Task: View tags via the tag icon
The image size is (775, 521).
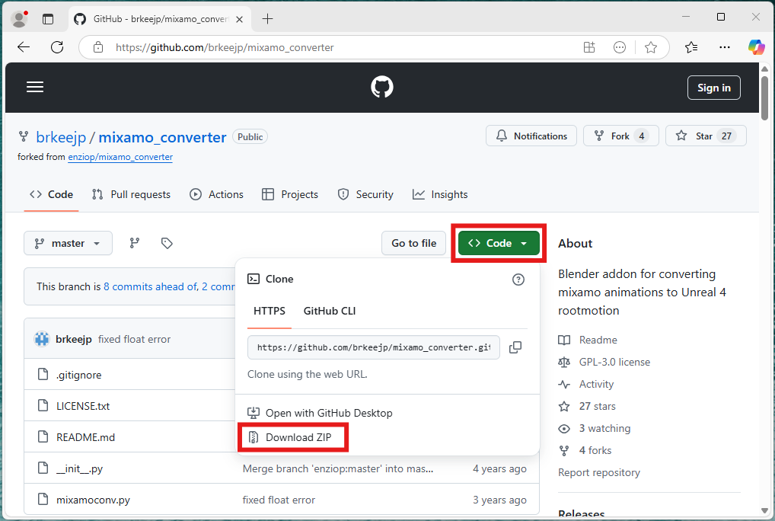Action: [x=167, y=243]
